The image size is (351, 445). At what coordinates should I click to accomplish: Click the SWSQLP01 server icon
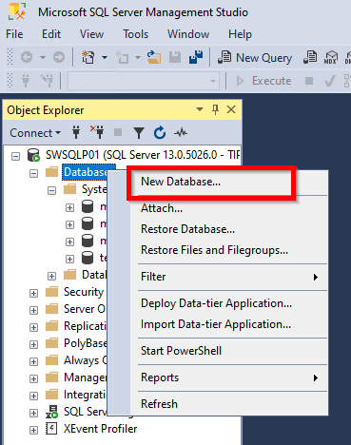pos(33,155)
